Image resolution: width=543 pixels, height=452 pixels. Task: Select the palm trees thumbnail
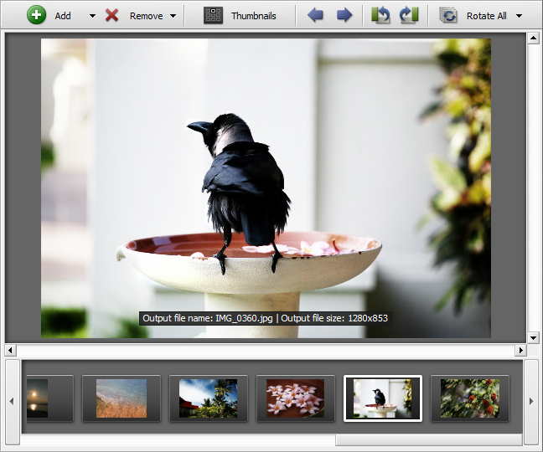coord(208,398)
